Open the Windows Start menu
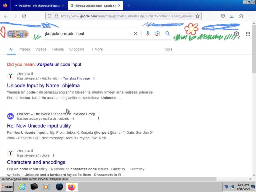256x192 pixels. [7, 186]
